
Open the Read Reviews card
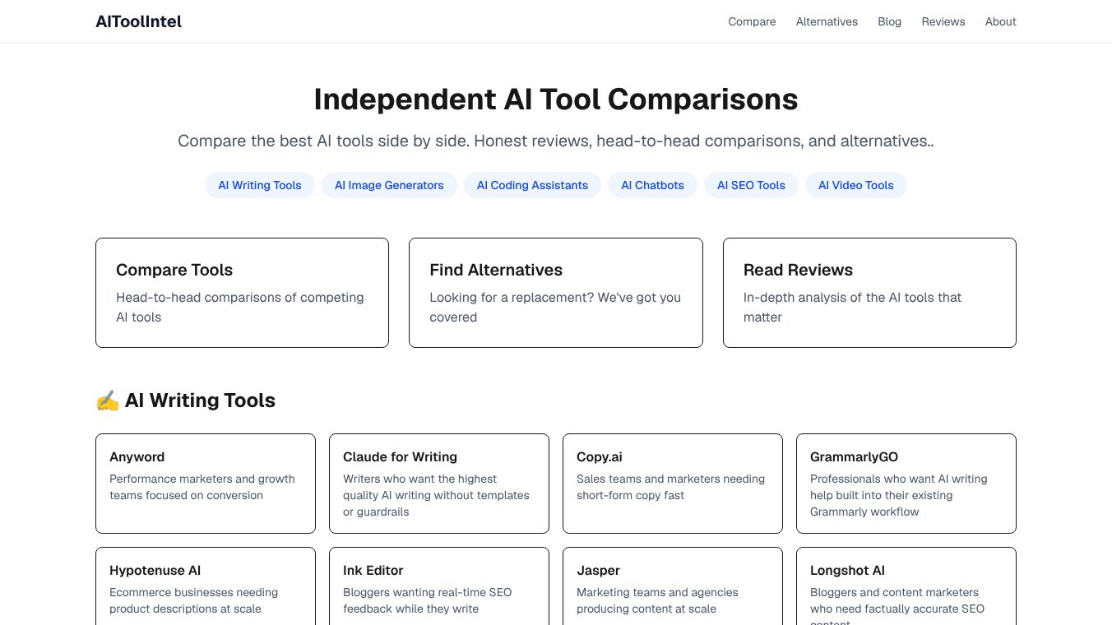[x=869, y=293]
